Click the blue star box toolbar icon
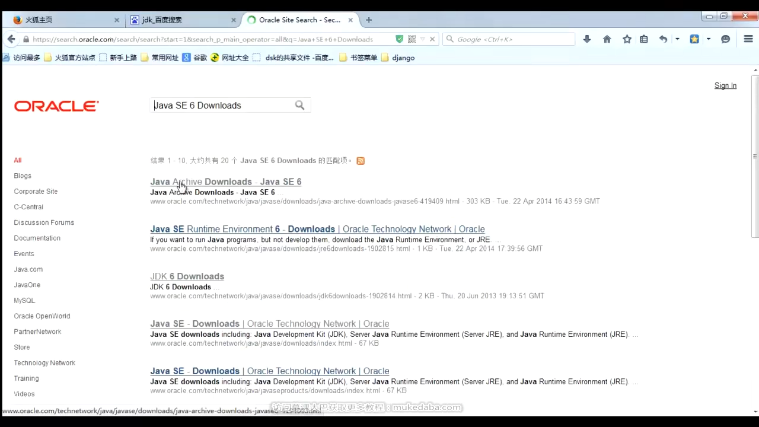This screenshot has width=759, height=427. point(694,39)
